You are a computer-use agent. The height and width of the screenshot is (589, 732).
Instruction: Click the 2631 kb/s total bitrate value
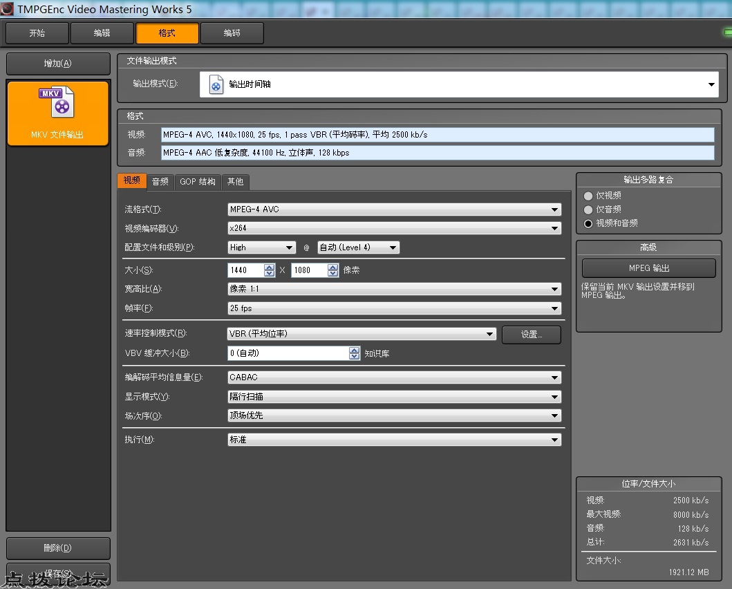click(691, 542)
